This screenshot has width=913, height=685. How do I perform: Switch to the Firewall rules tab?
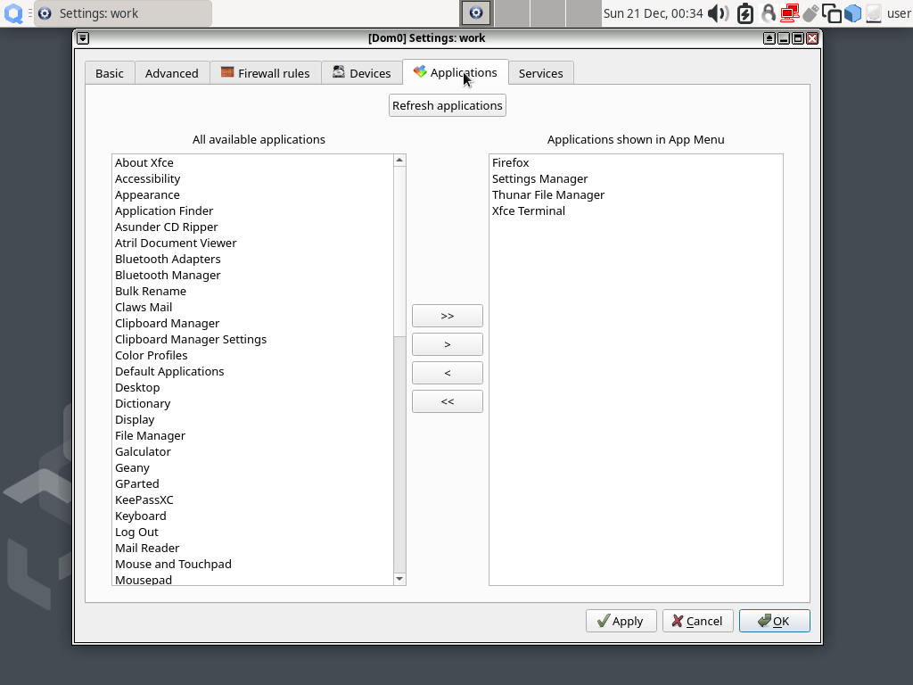coord(265,73)
